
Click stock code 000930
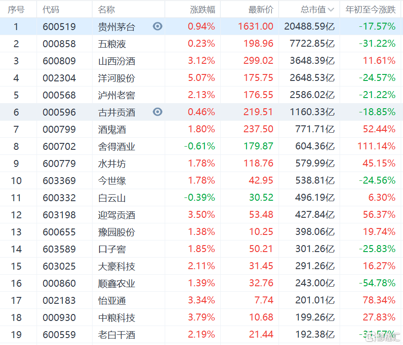tap(59, 318)
